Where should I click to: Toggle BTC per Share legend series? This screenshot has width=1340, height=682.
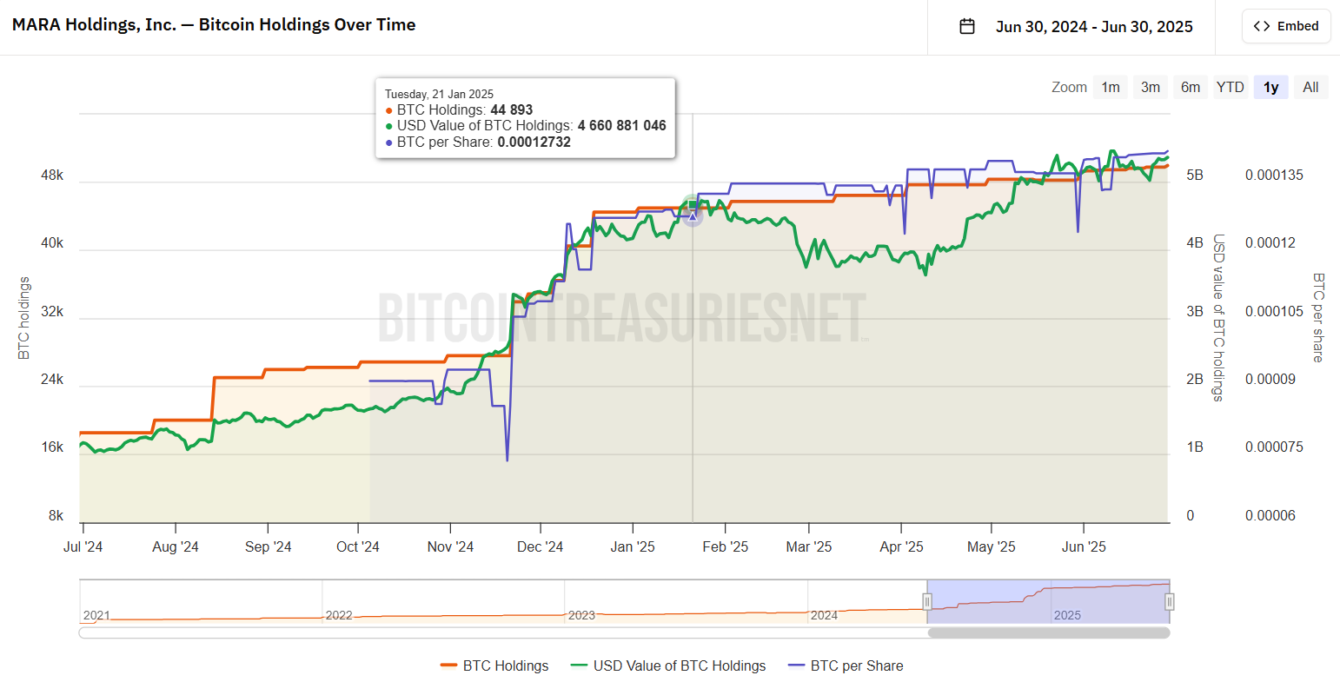(x=846, y=665)
